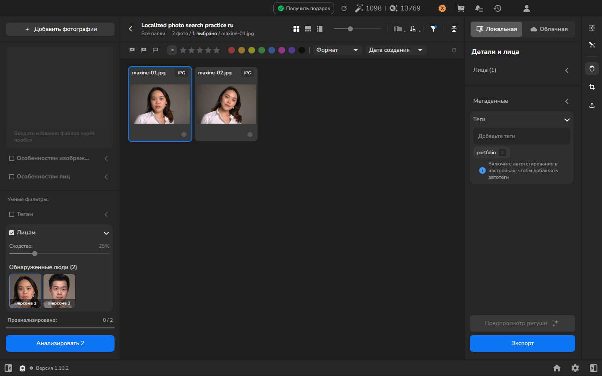Reset filters with the circular arrow icon
The width and height of the screenshot is (602, 376).
454,50
